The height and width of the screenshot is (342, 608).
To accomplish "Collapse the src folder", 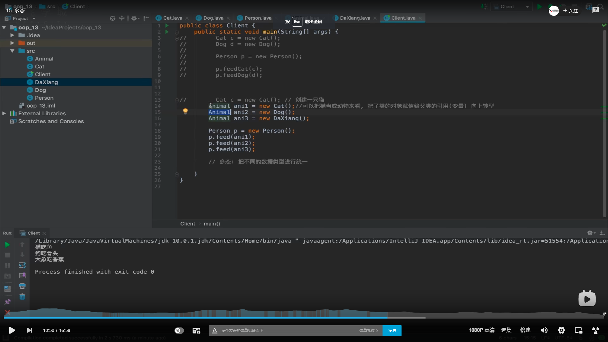I will pyautogui.click(x=12, y=51).
